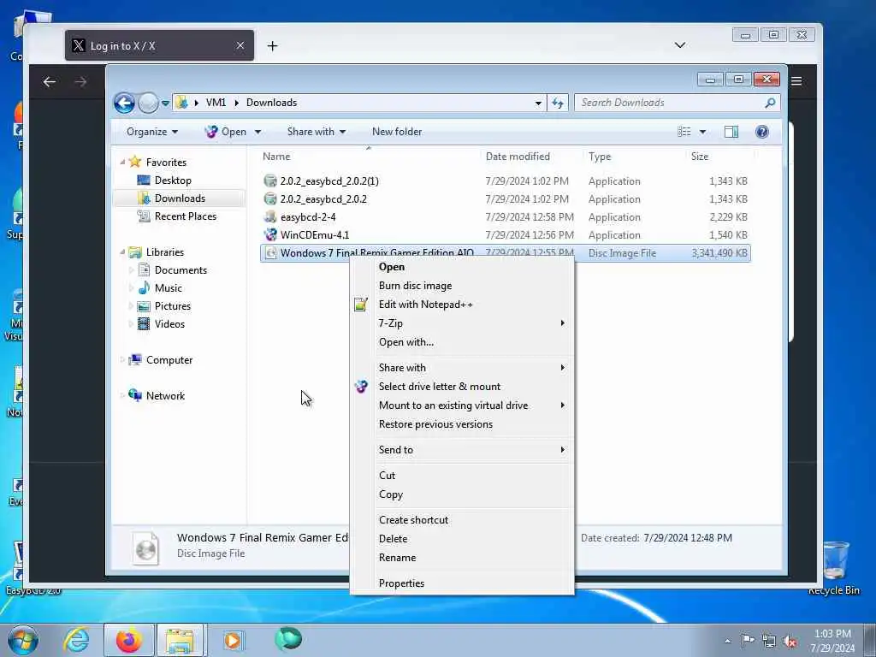
Task: Open the Share with toolbar menu
Action: click(x=317, y=132)
